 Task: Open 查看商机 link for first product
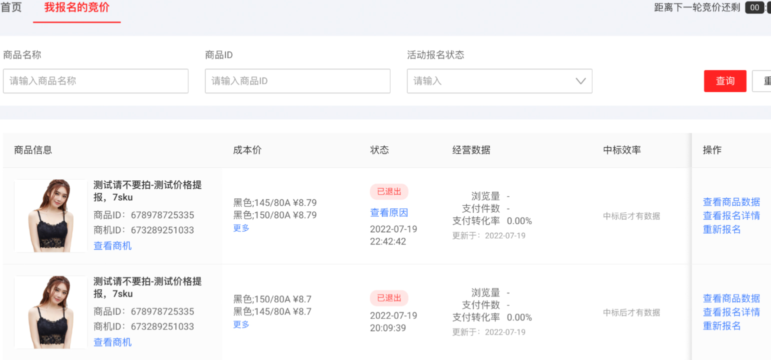[x=112, y=246]
